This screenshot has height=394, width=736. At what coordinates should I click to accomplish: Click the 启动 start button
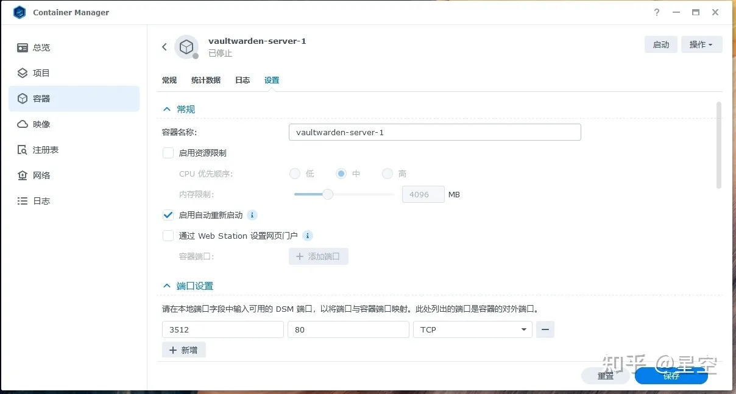tap(660, 44)
